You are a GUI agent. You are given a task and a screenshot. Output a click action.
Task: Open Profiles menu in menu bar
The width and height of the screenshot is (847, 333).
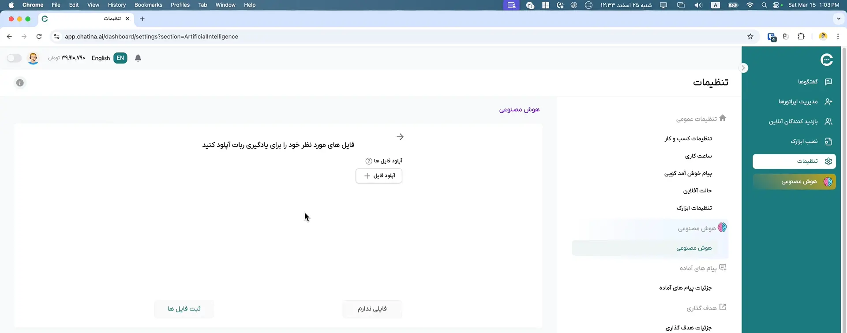pyautogui.click(x=180, y=5)
